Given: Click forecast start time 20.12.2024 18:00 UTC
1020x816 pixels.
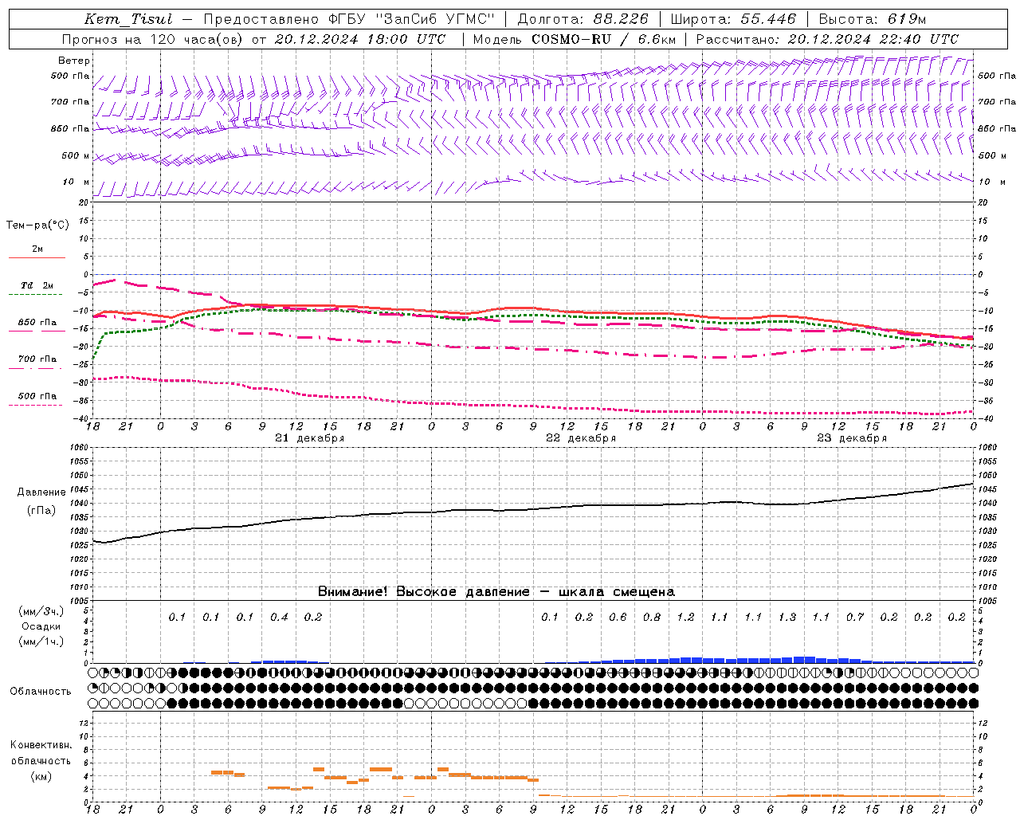Looking at the screenshot, I should [x=359, y=39].
